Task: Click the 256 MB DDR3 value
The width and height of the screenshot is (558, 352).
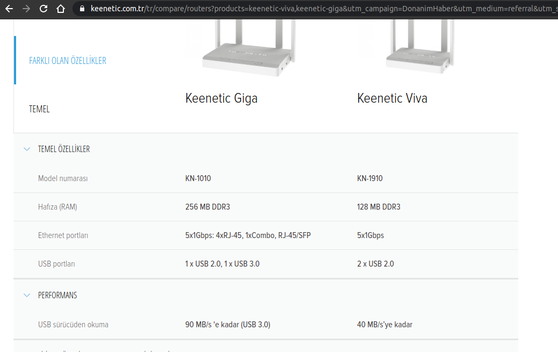Action: click(208, 207)
